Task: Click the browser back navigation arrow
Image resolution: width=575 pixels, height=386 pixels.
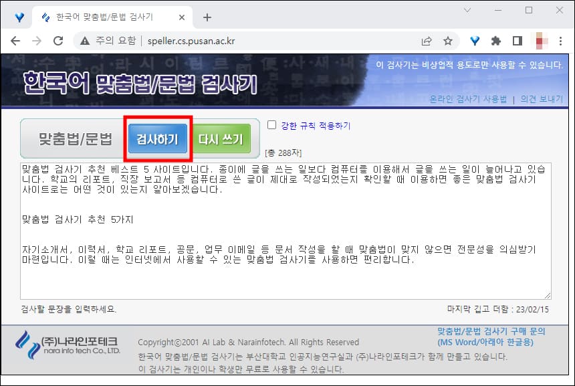Action: (x=15, y=40)
